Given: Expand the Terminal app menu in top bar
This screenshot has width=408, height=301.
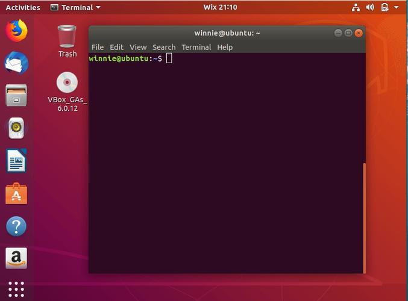Looking at the screenshot, I should tap(75, 7).
